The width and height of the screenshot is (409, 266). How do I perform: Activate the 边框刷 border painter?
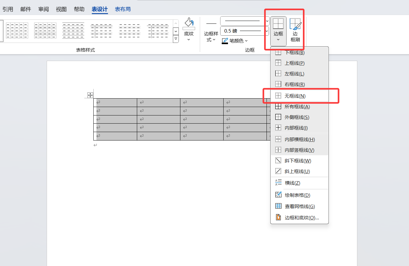[x=295, y=30]
